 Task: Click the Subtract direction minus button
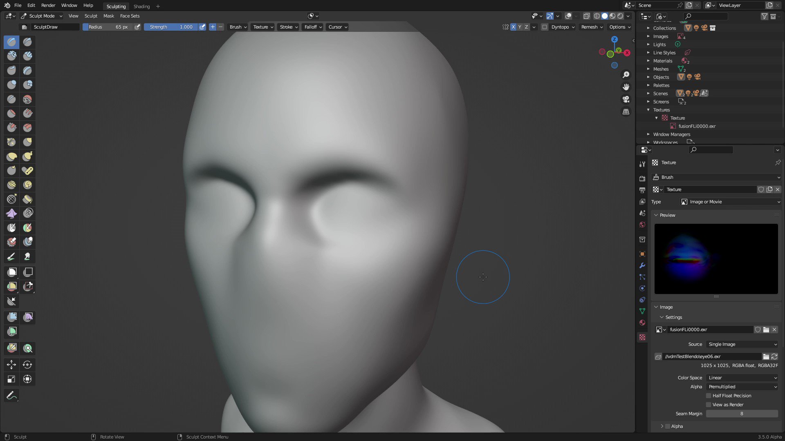(220, 27)
